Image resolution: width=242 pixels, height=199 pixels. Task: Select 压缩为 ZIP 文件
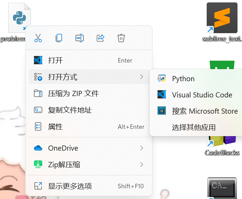pos(89,94)
